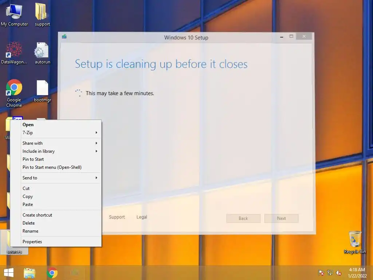Launch File Explorer from the taskbar

(x=30, y=273)
